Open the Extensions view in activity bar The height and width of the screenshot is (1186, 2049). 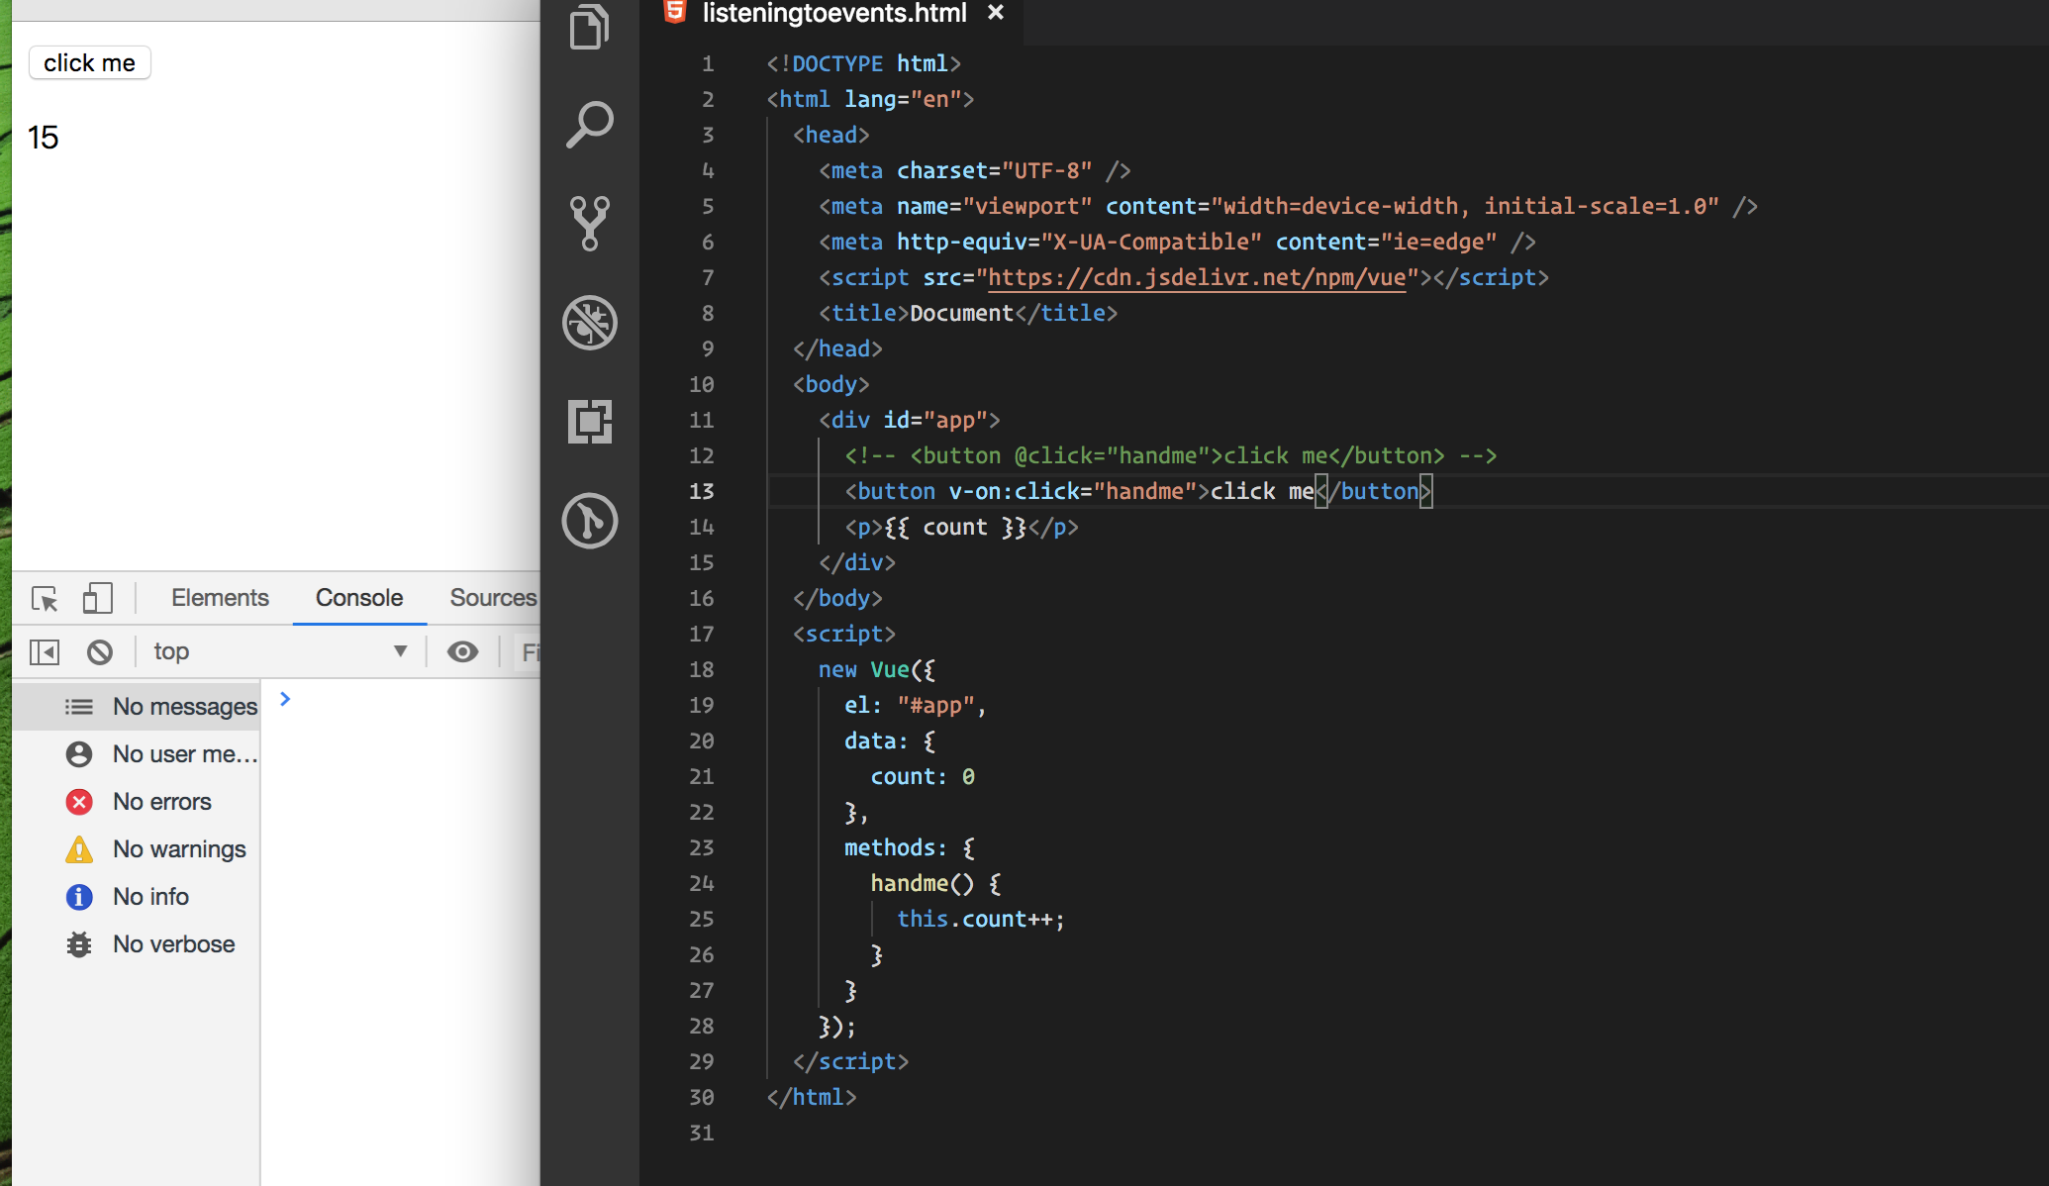(x=590, y=422)
